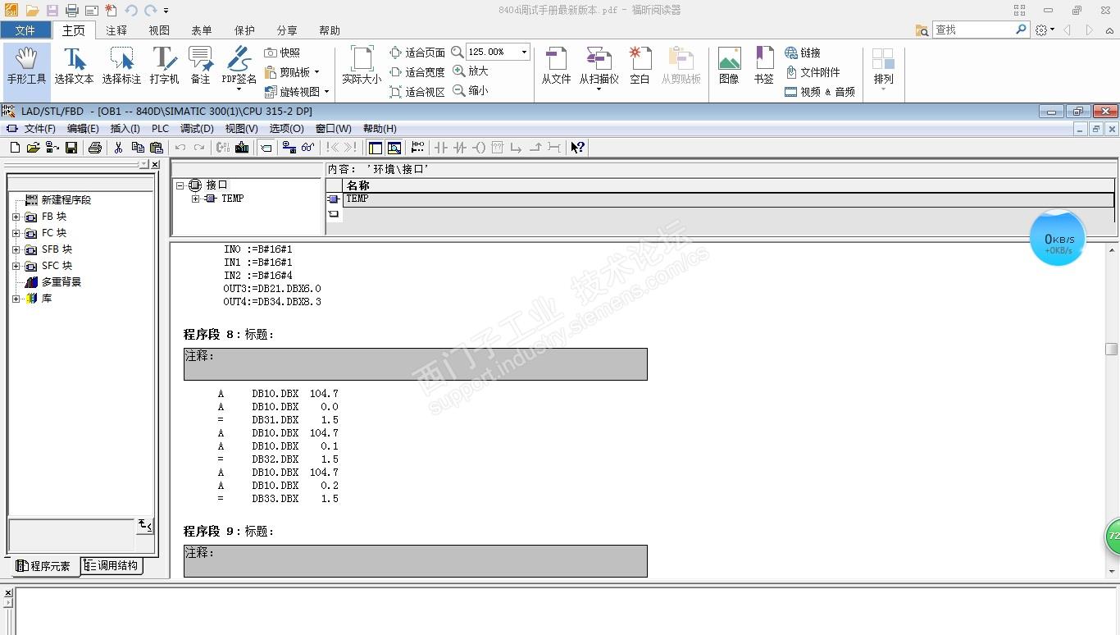Switch to the 分享 Share ribbon tab
This screenshot has height=635, width=1120.
[x=287, y=30]
